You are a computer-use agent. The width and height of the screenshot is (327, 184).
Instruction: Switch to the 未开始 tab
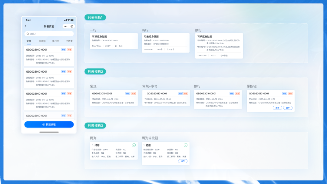click(42, 41)
